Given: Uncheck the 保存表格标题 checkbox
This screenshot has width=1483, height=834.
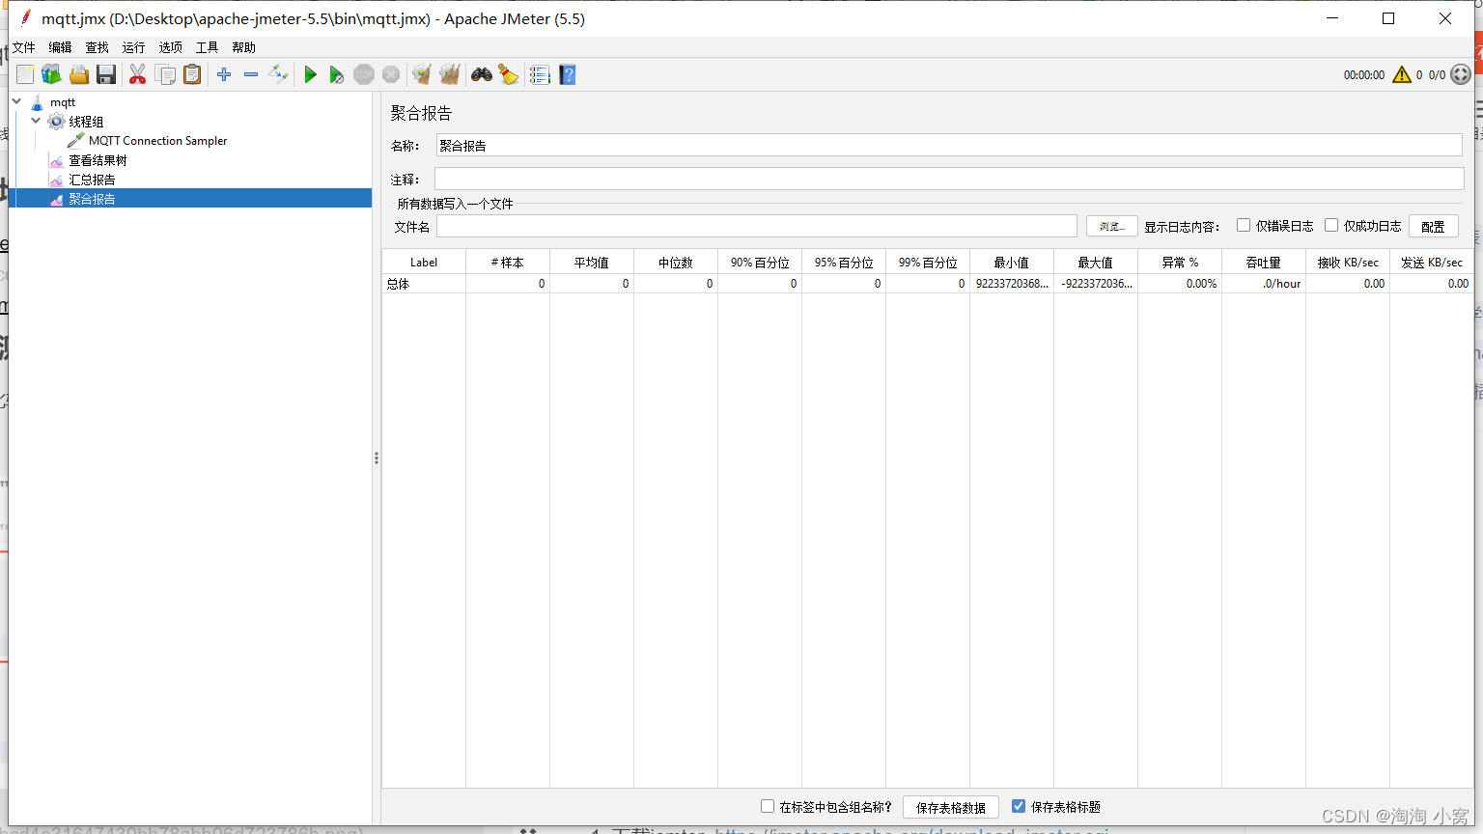Looking at the screenshot, I should (x=1019, y=806).
